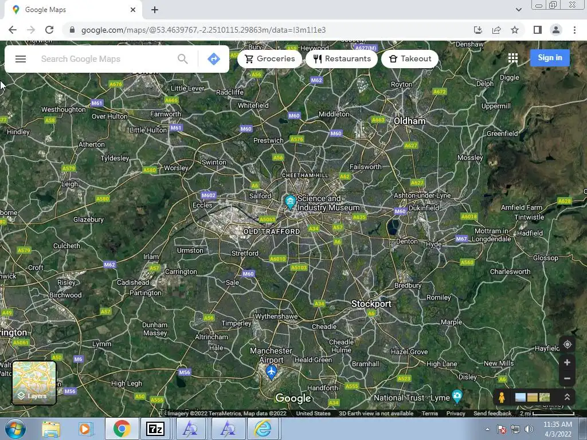Click the Oldham map label
This screenshot has height=440, width=587.
(x=409, y=121)
